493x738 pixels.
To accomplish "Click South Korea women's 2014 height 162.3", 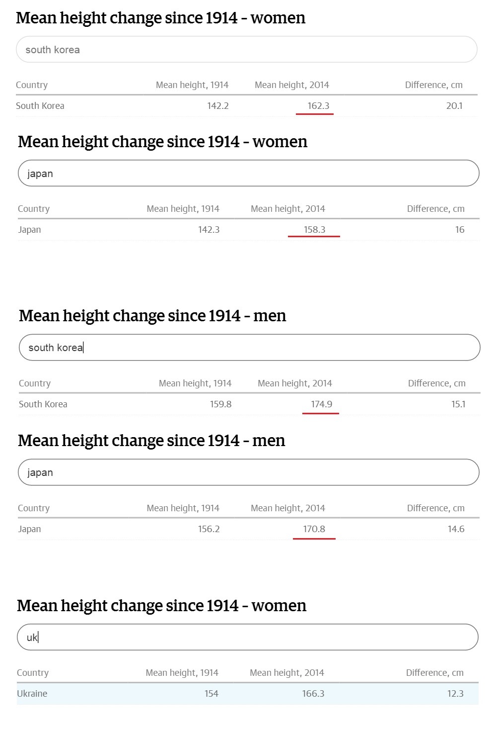I will (x=318, y=105).
